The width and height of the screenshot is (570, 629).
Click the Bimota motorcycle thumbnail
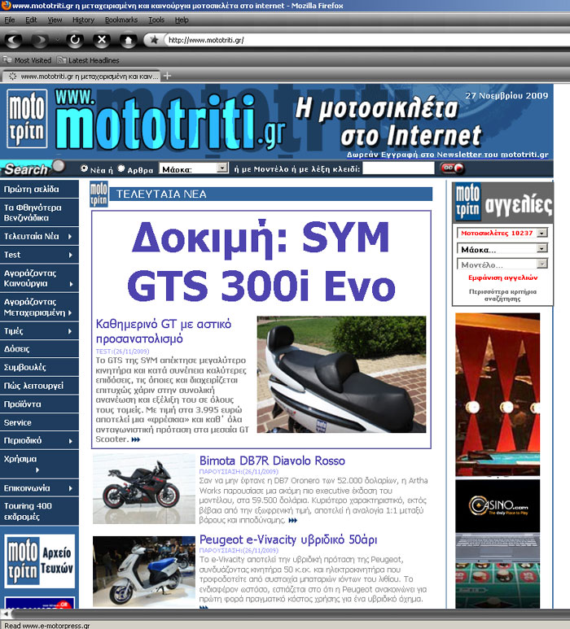point(143,488)
